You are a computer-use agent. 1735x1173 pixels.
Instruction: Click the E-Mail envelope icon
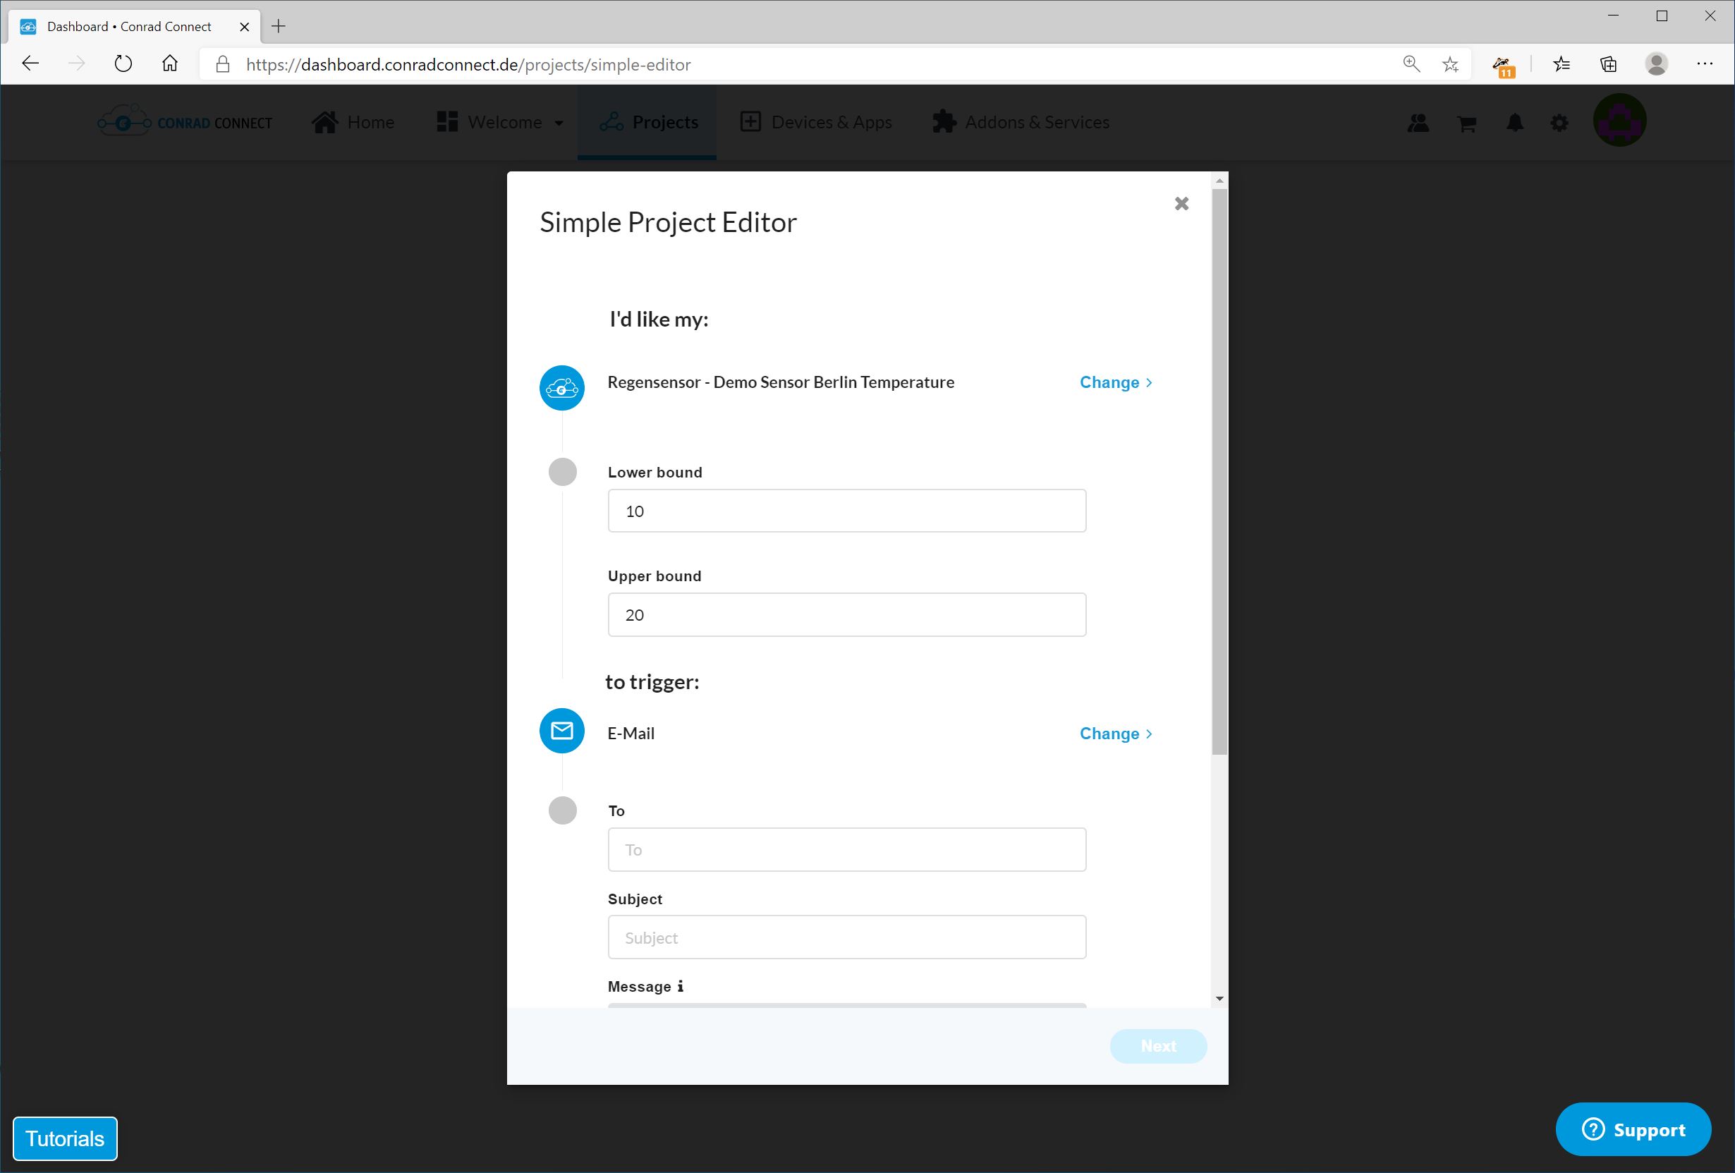tap(561, 731)
